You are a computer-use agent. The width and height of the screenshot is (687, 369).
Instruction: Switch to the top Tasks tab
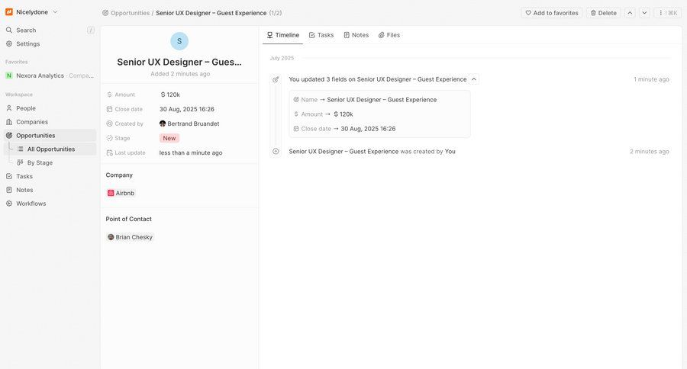(321, 35)
